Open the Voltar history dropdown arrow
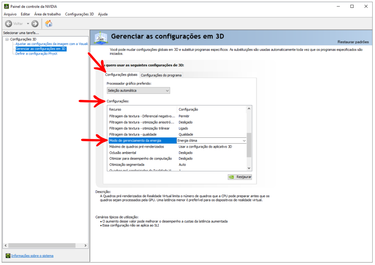375x265 pixels. tap(28, 24)
